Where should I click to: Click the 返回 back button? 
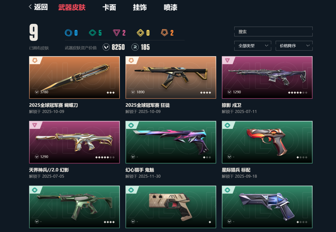click(38, 7)
